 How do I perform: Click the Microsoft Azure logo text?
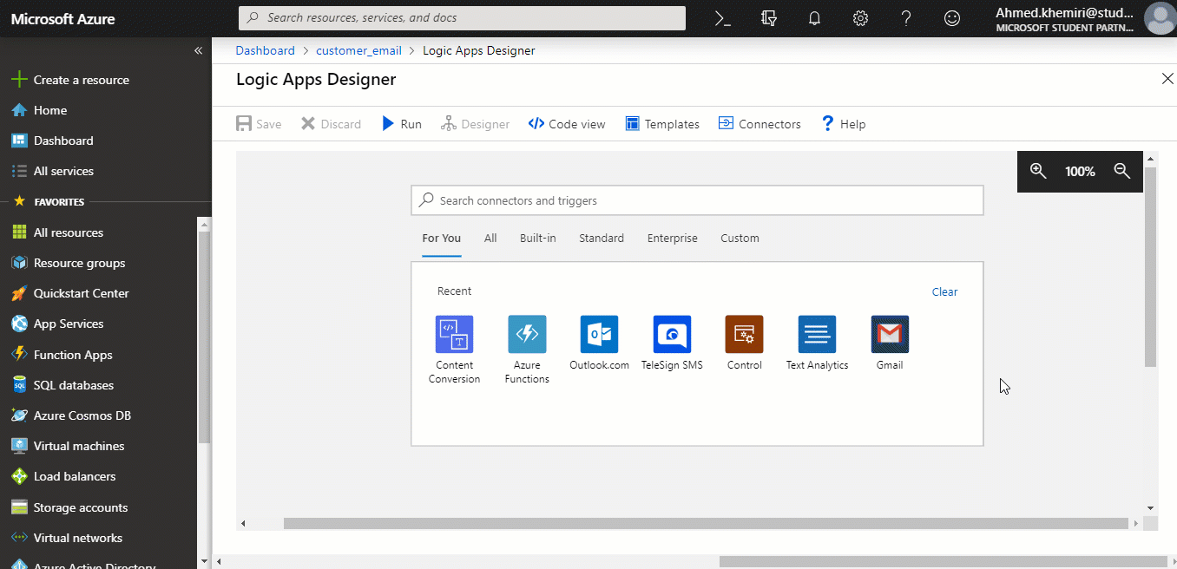tap(62, 18)
